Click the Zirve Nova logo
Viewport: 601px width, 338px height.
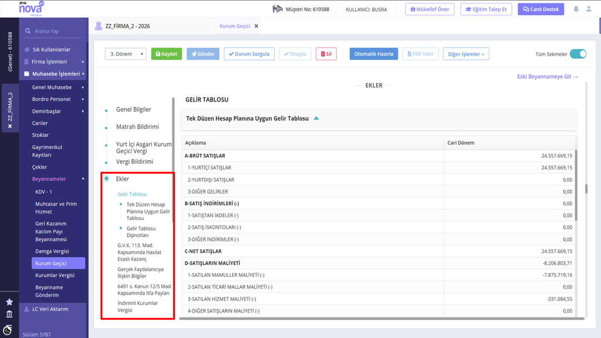31,8
